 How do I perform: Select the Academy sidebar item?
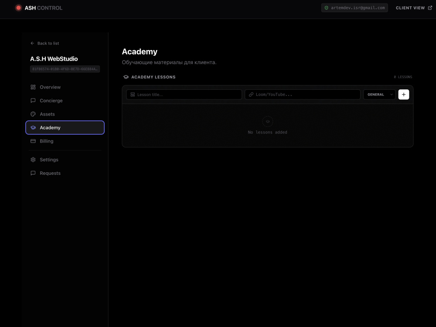65,128
